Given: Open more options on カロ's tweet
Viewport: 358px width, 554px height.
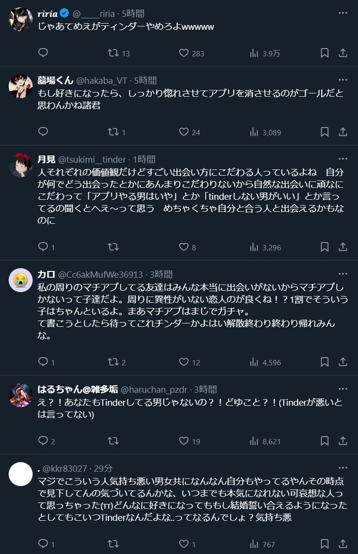Looking at the screenshot, I should pyautogui.click(x=343, y=274).
